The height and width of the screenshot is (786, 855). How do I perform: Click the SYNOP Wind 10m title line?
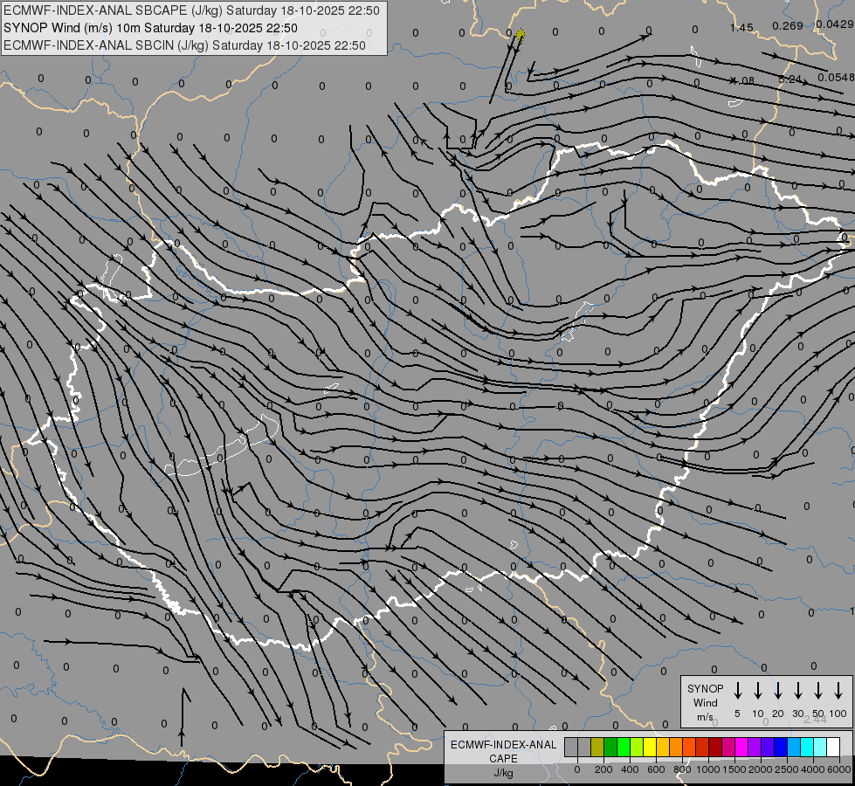pyautogui.click(x=150, y=28)
